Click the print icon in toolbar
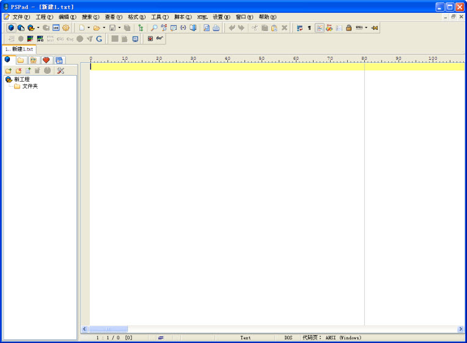Image resolution: width=467 pixels, height=343 pixels. point(216,28)
